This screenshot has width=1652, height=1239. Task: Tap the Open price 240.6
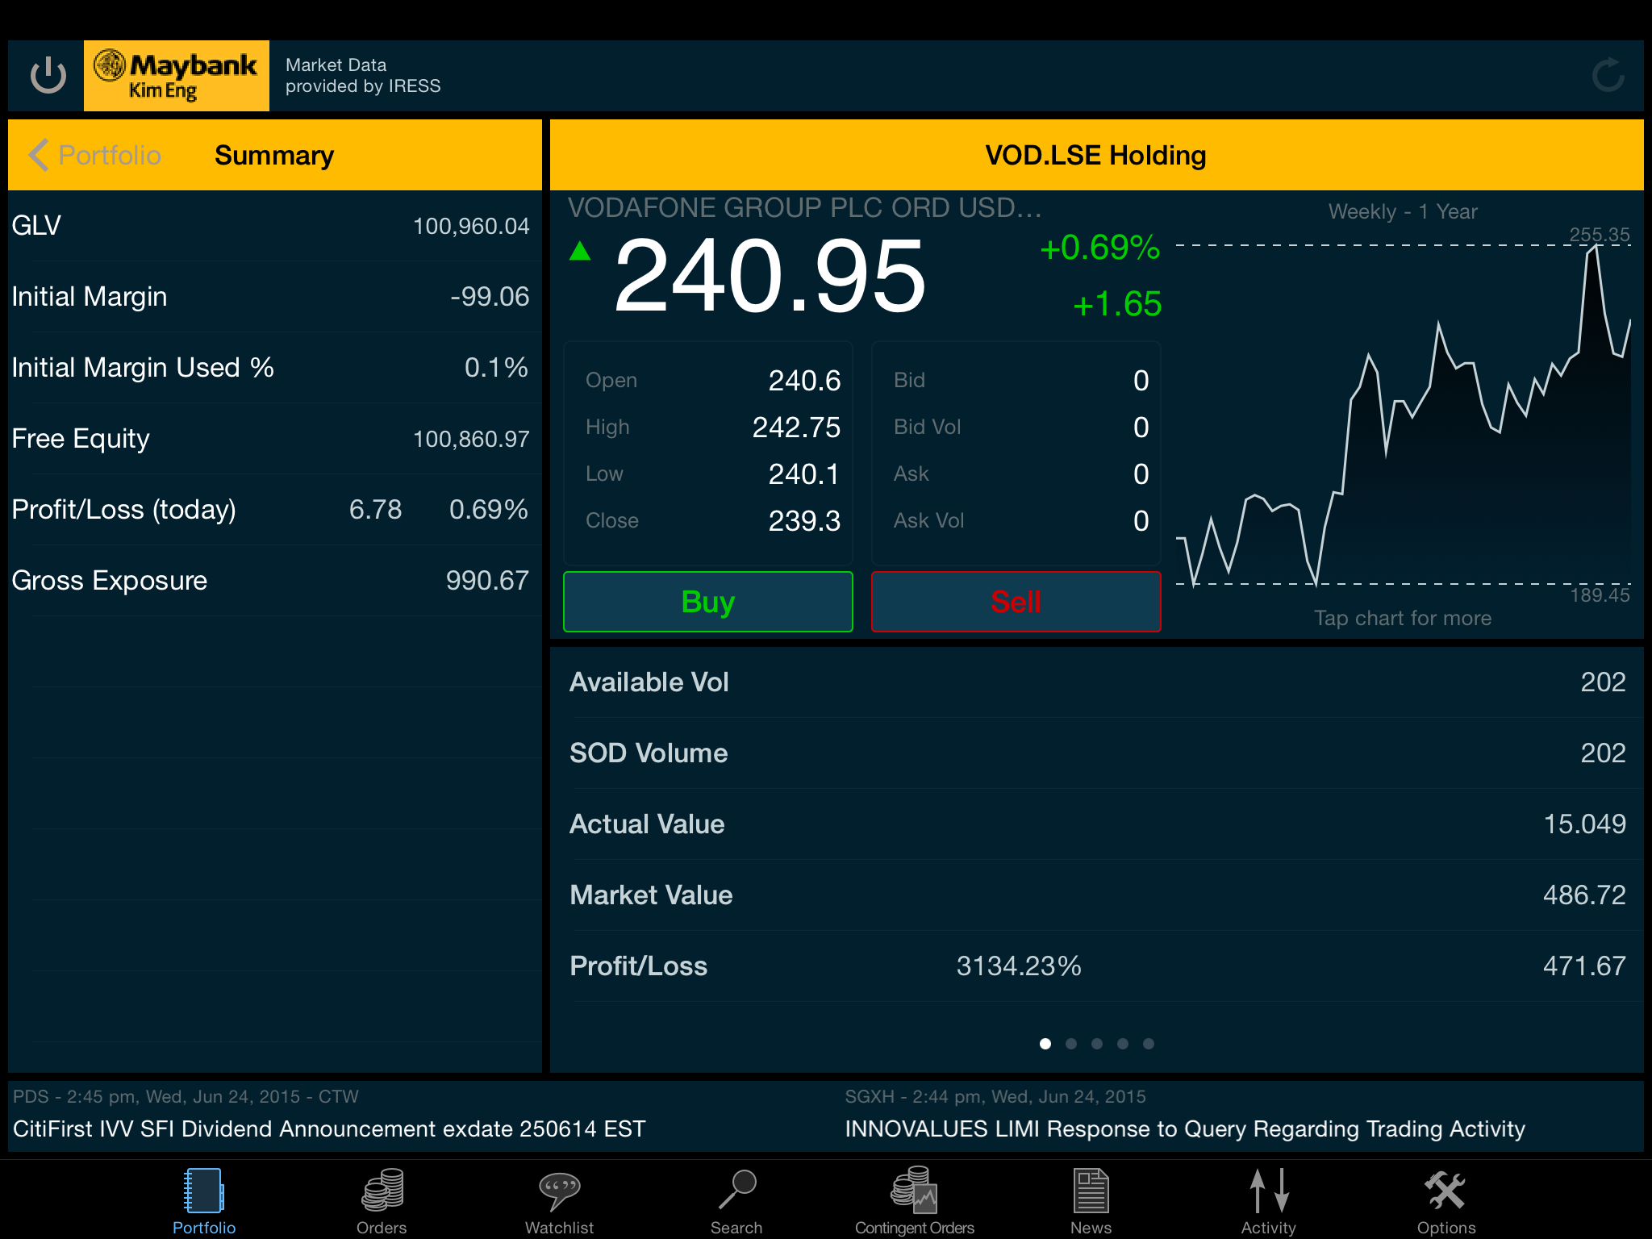click(804, 381)
